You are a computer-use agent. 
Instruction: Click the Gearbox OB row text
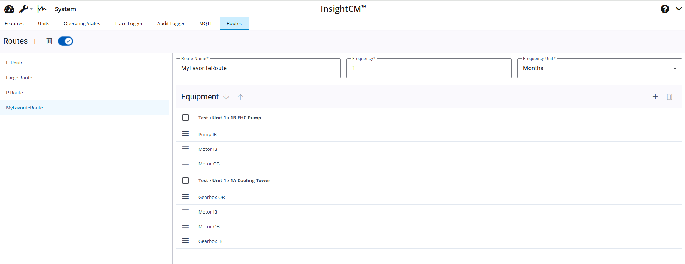tap(212, 198)
